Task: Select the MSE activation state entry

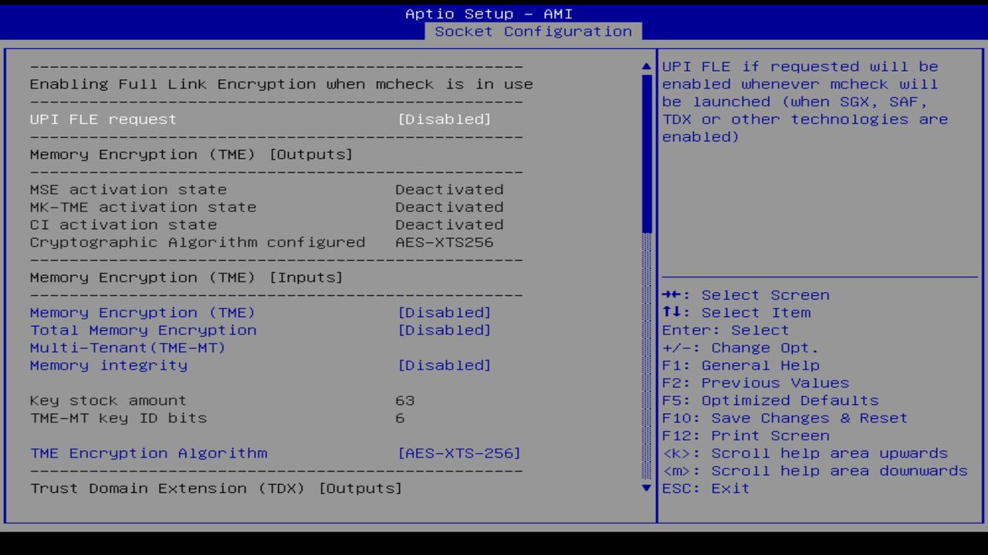Action: [128, 189]
